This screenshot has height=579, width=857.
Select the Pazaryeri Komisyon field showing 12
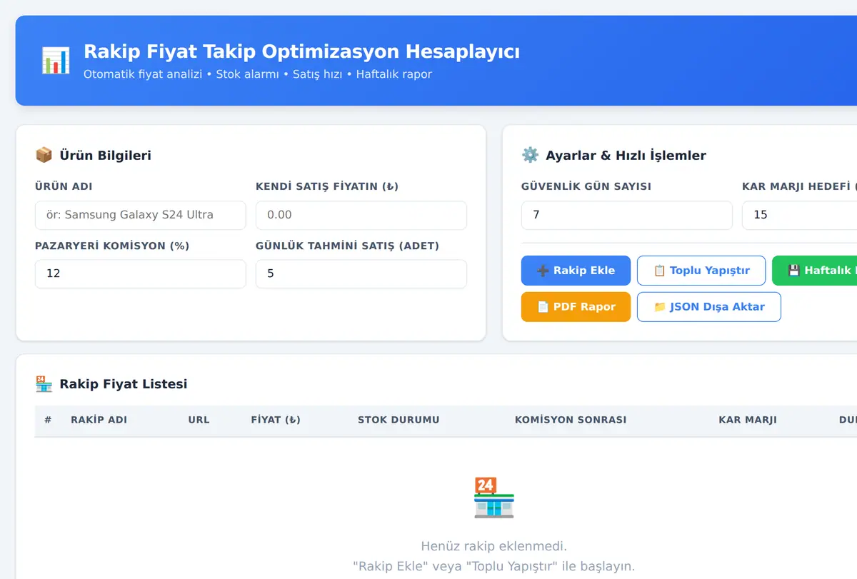click(141, 273)
